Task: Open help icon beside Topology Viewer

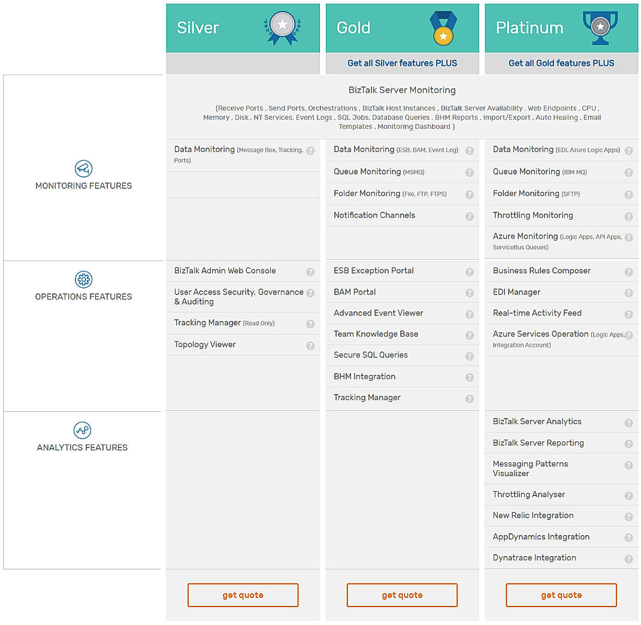Action: [310, 345]
